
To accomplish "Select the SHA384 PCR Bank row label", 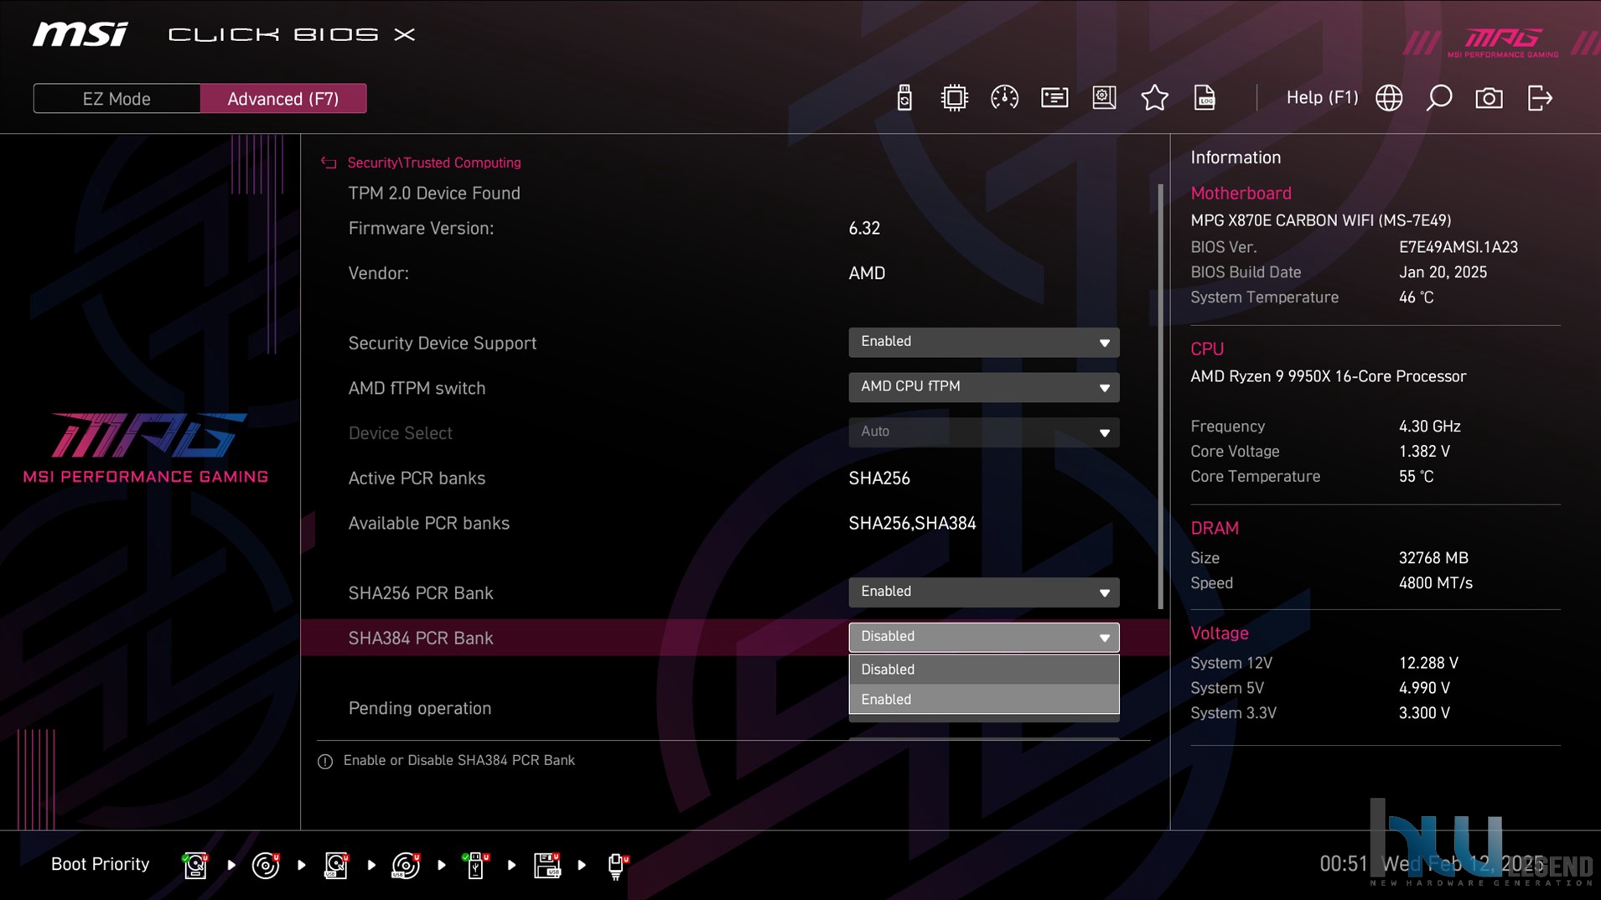I will [x=421, y=638].
